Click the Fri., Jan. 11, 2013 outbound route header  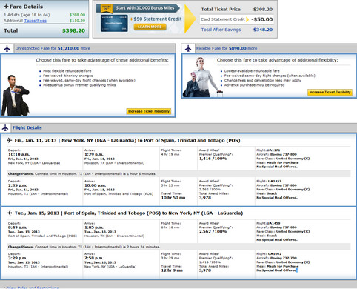click(x=127, y=140)
